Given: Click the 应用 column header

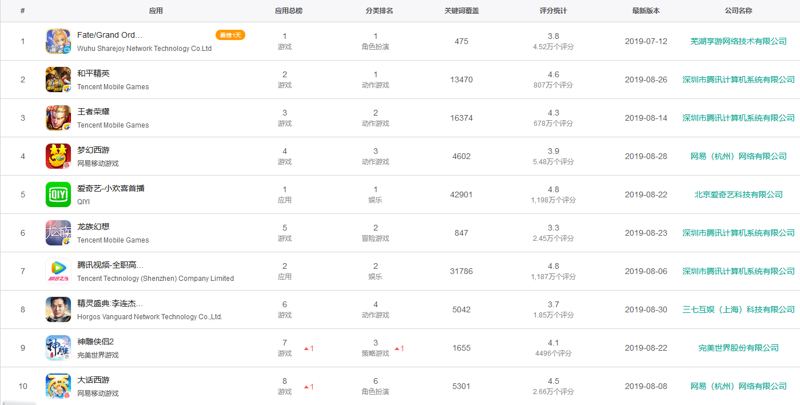Looking at the screenshot, I should (x=156, y=11).
